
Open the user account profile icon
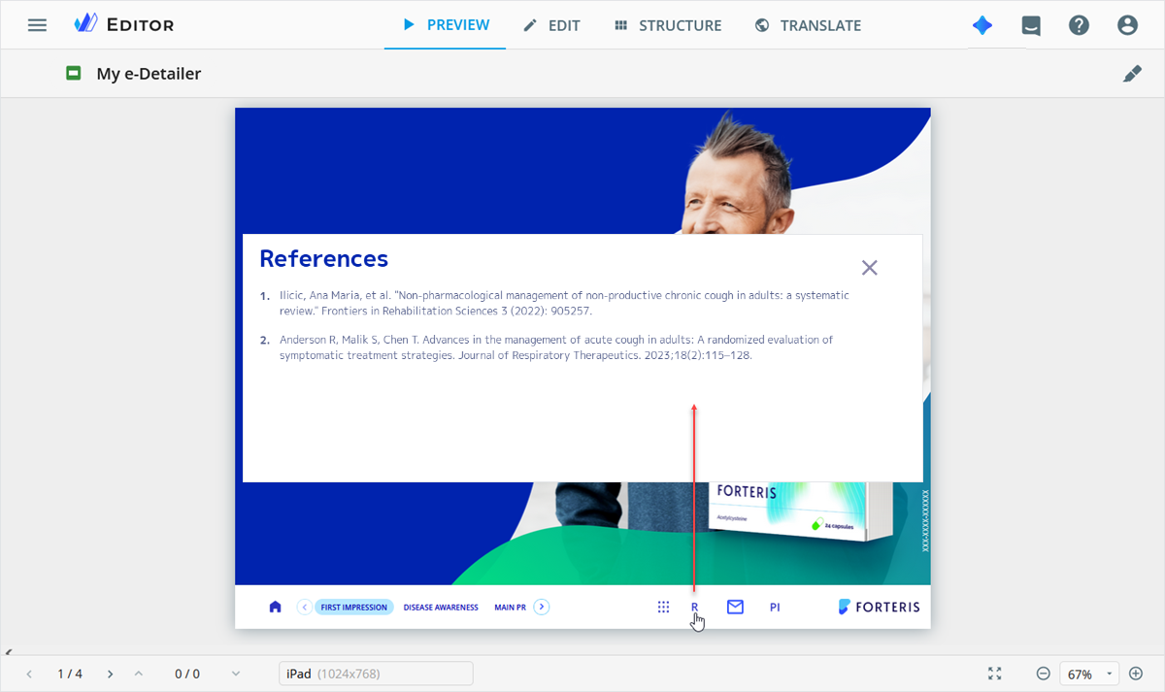pos(1127,25)
